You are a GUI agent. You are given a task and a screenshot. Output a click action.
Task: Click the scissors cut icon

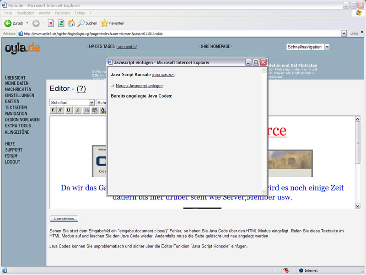(x=78, y=110)
